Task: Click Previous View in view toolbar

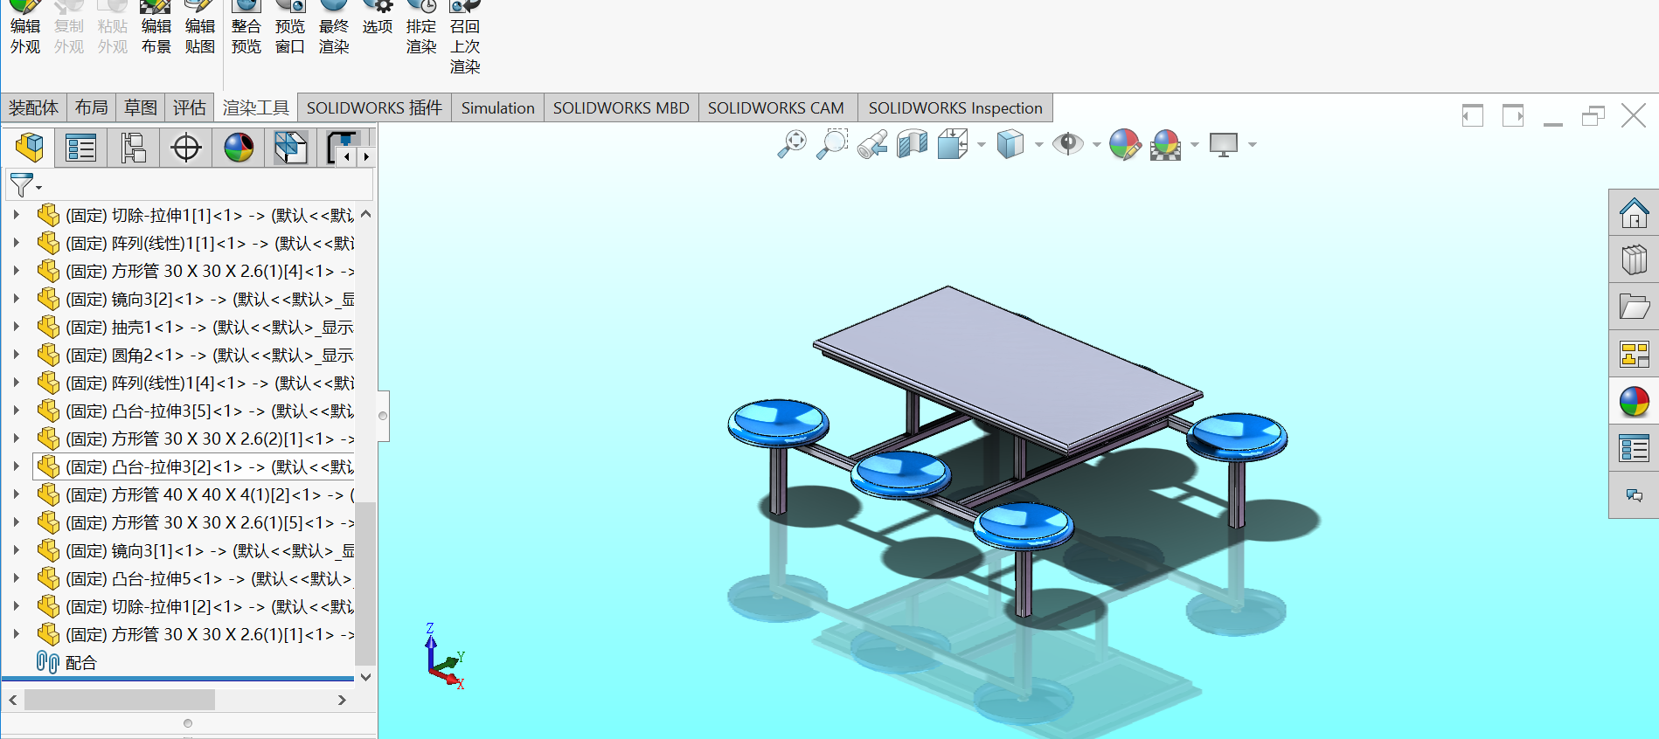Action: pos(872,144)
